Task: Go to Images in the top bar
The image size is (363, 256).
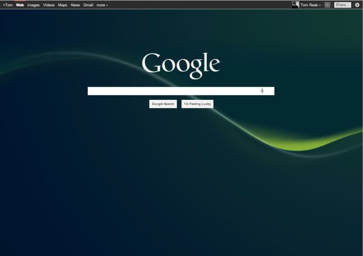Action: tap(33, 5)
